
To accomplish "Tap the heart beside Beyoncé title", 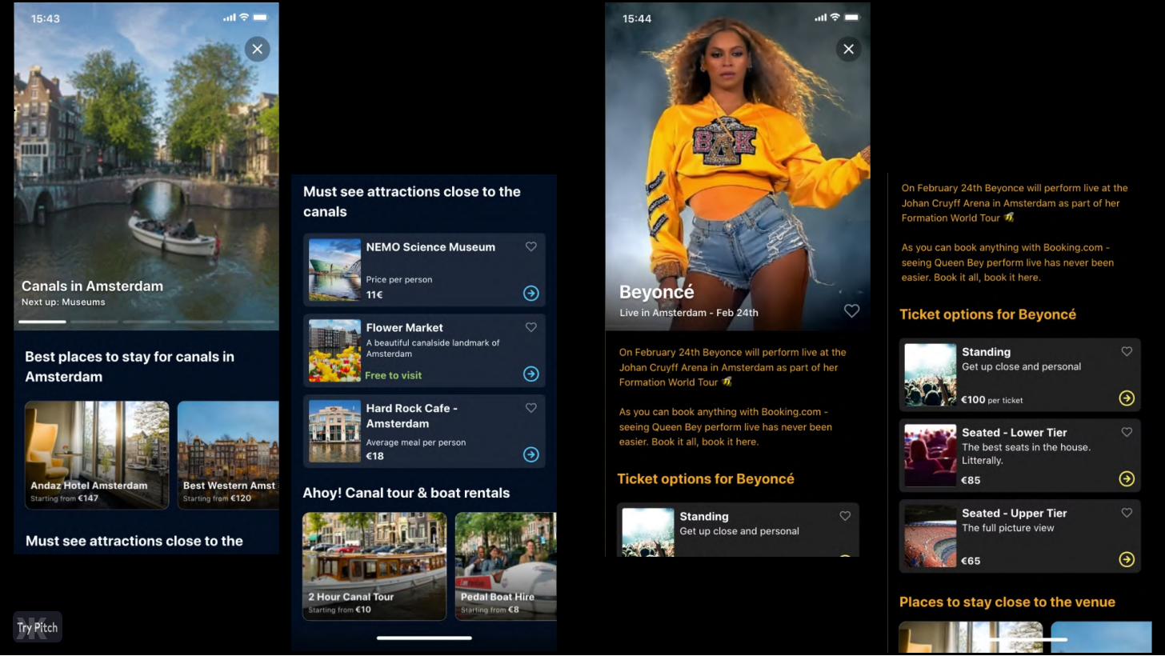I will pyautogui.click(x=851, y=310).
